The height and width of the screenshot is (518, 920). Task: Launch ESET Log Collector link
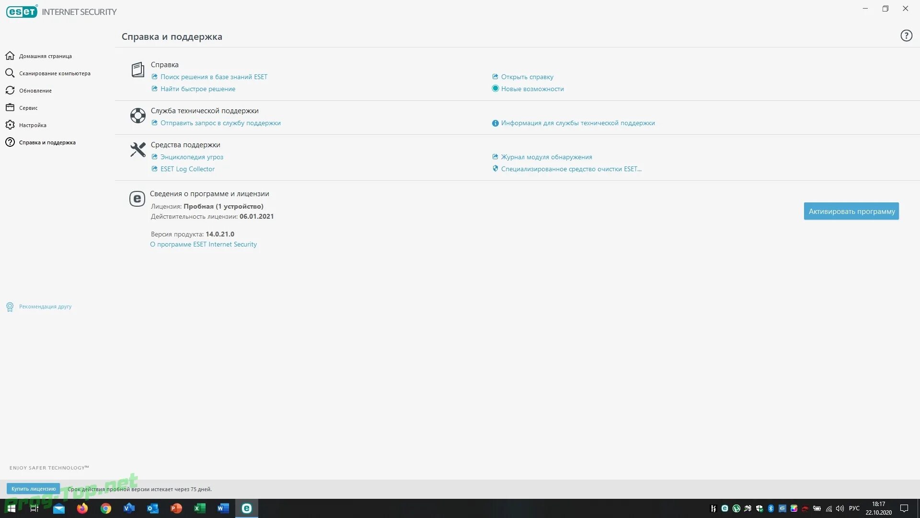click(x=187, y=169)
